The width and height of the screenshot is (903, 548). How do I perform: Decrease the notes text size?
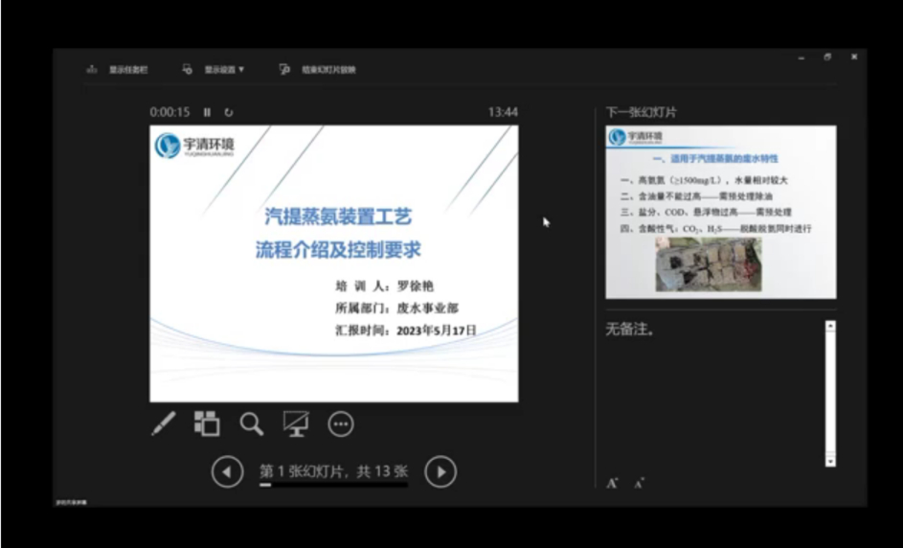coord(639,483)
